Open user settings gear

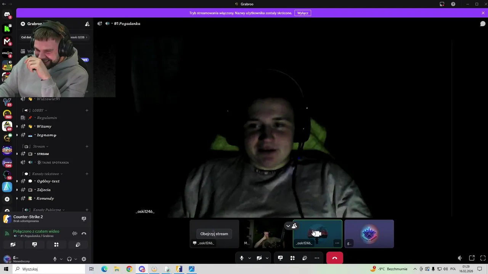84,259
